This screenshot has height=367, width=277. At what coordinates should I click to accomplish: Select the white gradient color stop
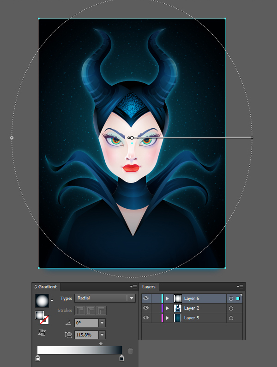pos(37,358)
